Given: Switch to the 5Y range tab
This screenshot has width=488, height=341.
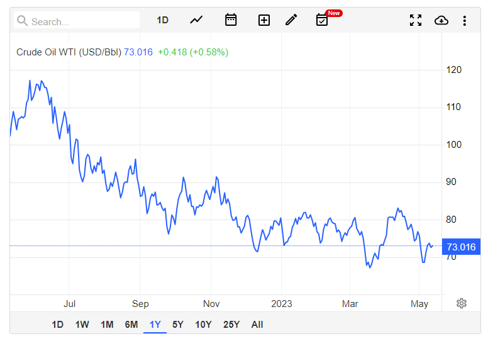Looking at the screenshot, I should point(178,325).
